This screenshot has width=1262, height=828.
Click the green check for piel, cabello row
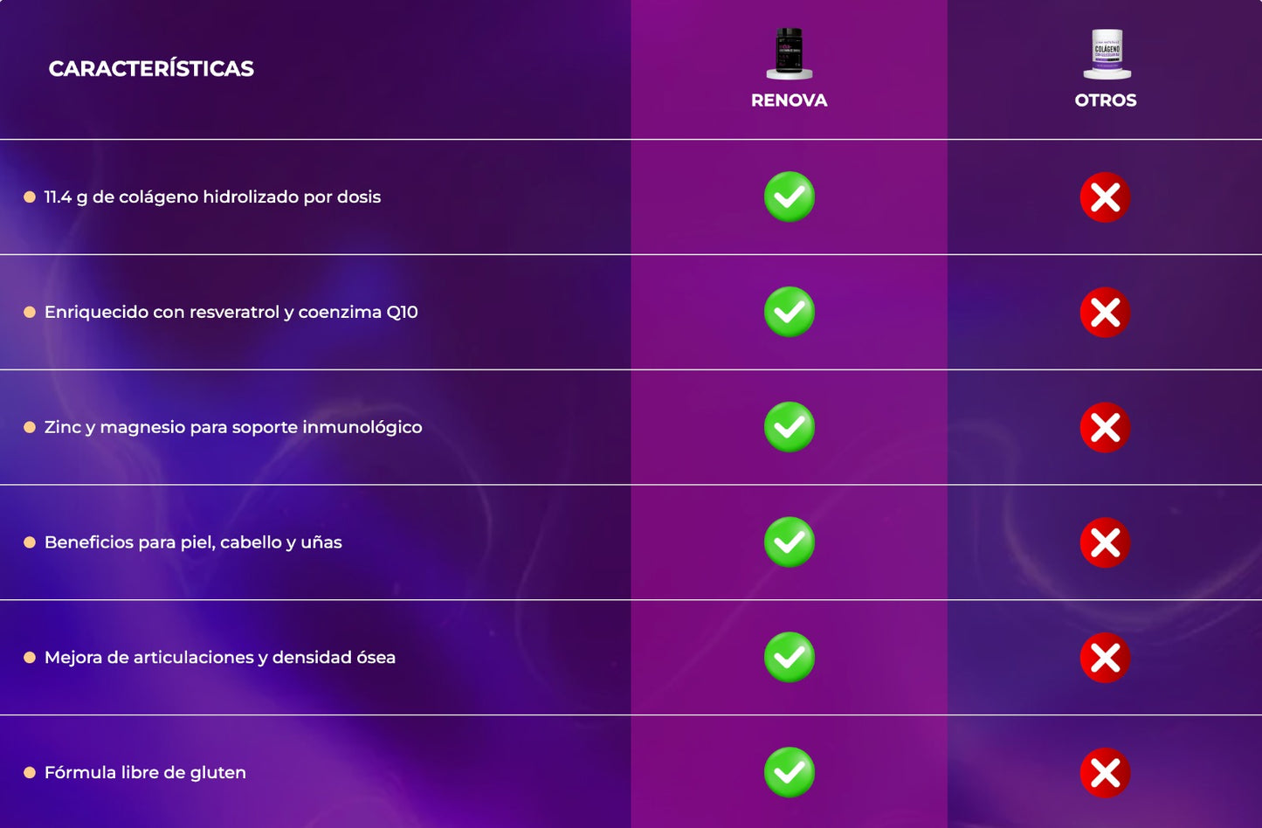(790, 542)
